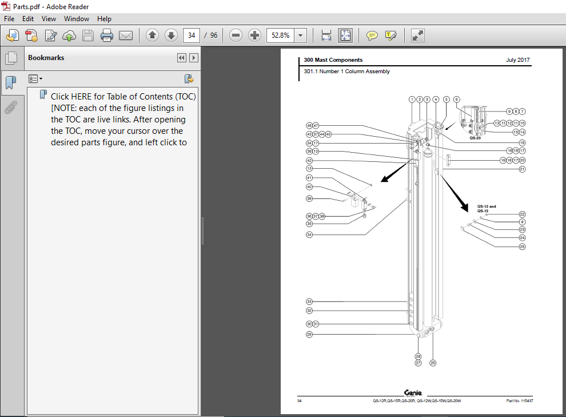Click the cloud upload icon

[x=69, y=35]
